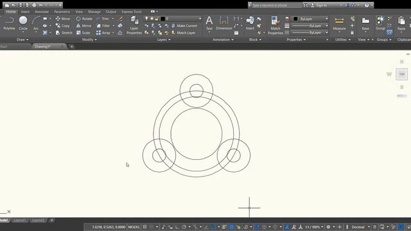411x231 pixels.
Task: Click the Print icon in quick access toolbar
Action: (34, 5)
